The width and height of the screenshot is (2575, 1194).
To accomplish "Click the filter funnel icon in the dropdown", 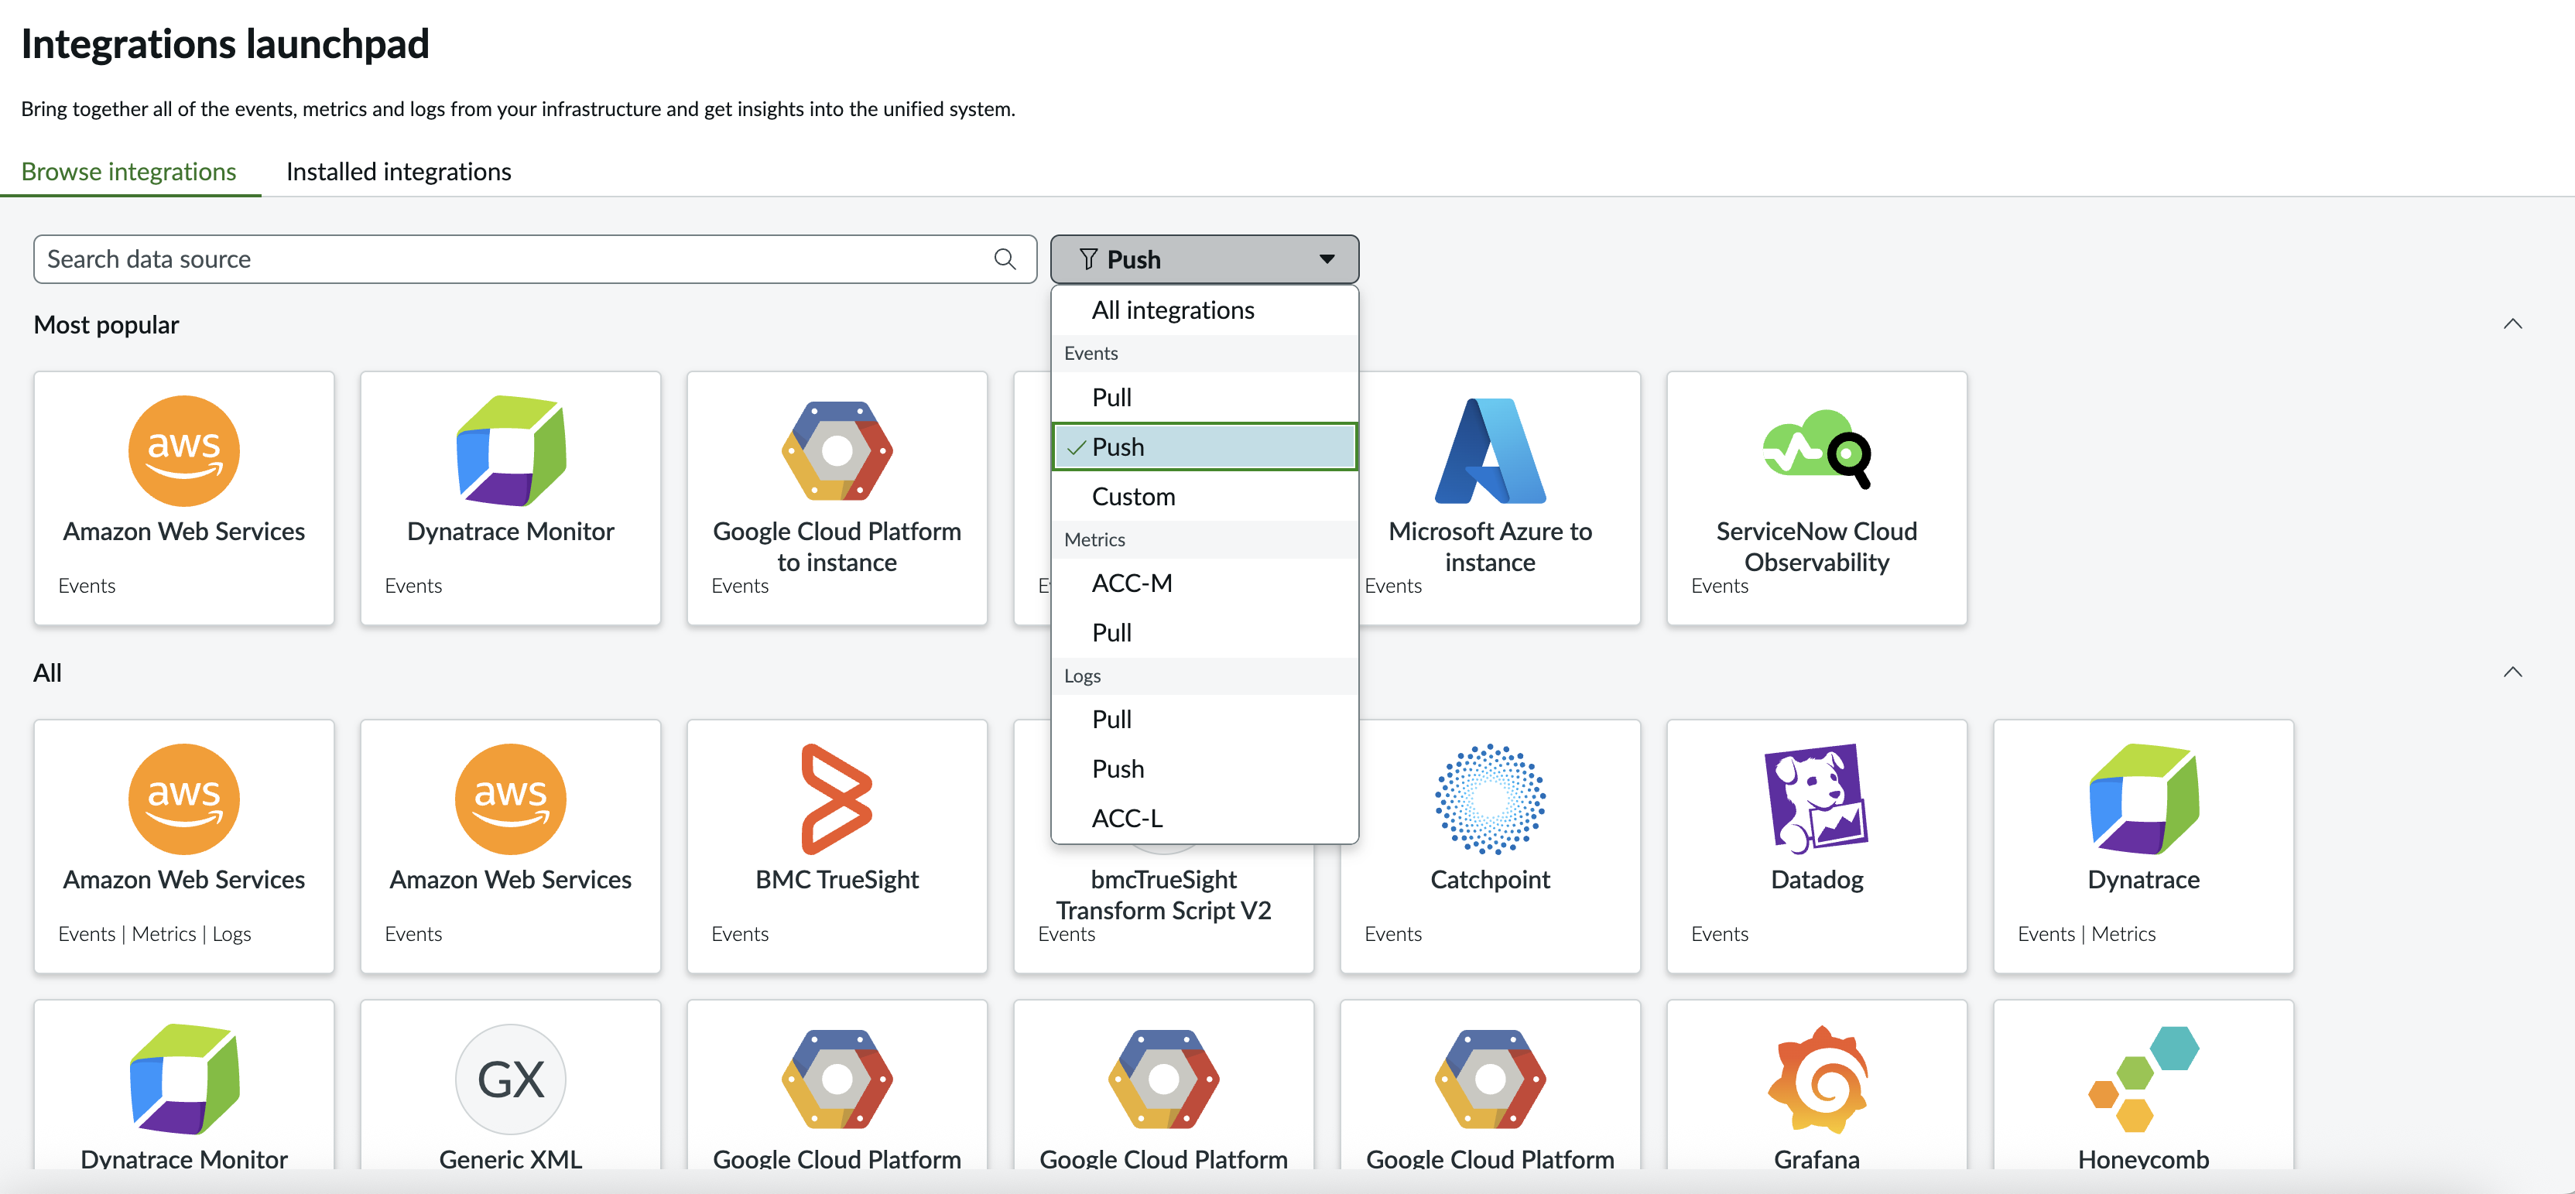I will (1088, 260).
